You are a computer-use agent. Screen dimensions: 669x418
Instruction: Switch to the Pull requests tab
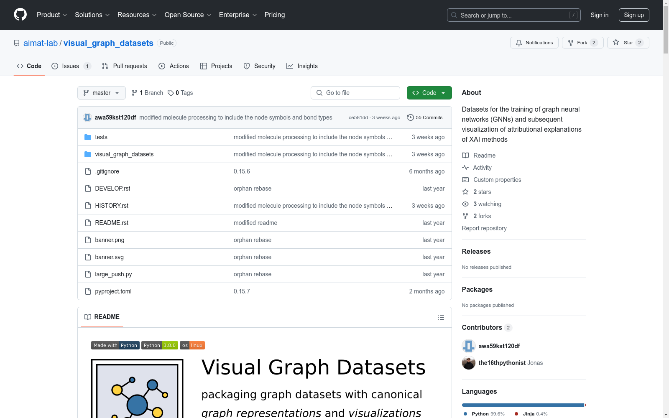point(125,66)
